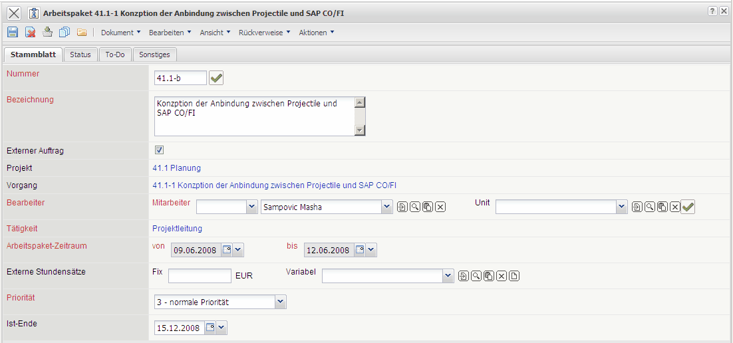Image resolution: width=733 pixels, height=343 pixels.
Task: Click the delete document icon with red X
Action: pyautogui.click(x=30, y=32)
